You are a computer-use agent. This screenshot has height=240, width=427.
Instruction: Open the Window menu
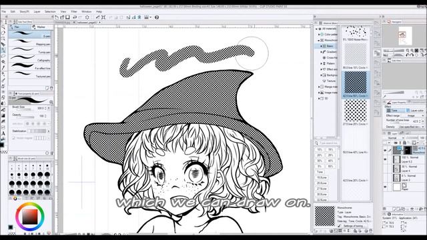[x=87, y=12]
